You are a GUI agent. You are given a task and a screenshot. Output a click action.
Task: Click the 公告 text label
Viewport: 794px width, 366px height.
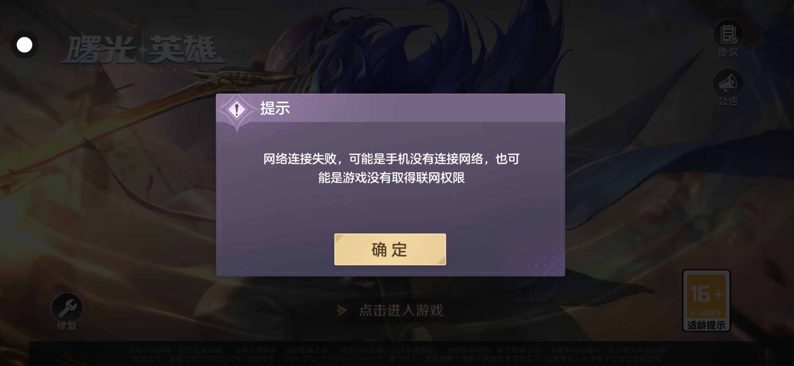[728, 101]
